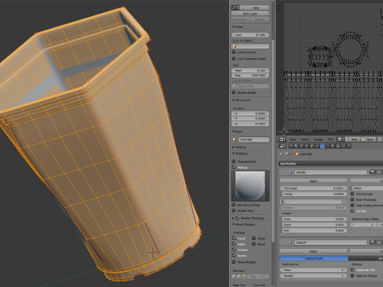
Task: Click the CIPHER object icon in breadcrumb
Action: [x=298, y=154]
